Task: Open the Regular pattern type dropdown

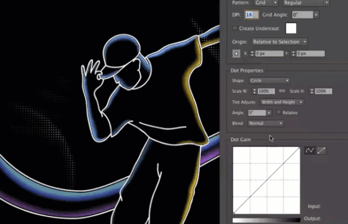Action: [x=306, y=3]
